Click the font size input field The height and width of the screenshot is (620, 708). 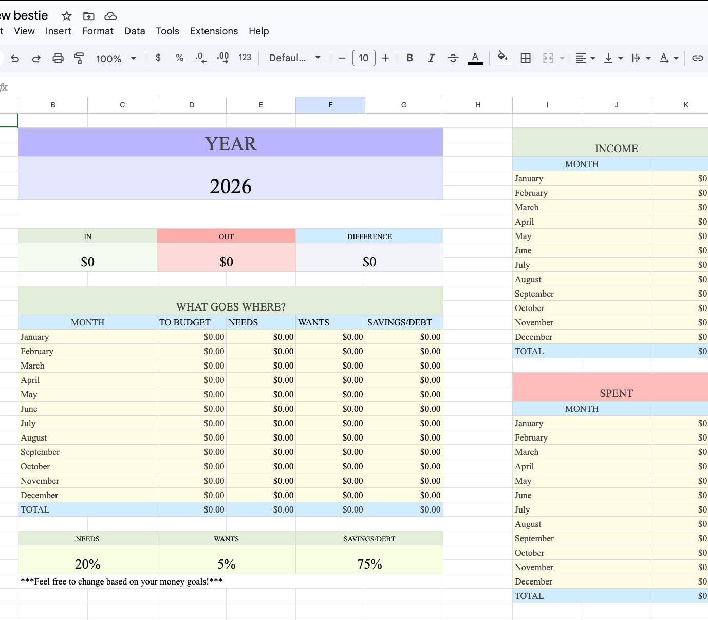(x=364, y=58)
